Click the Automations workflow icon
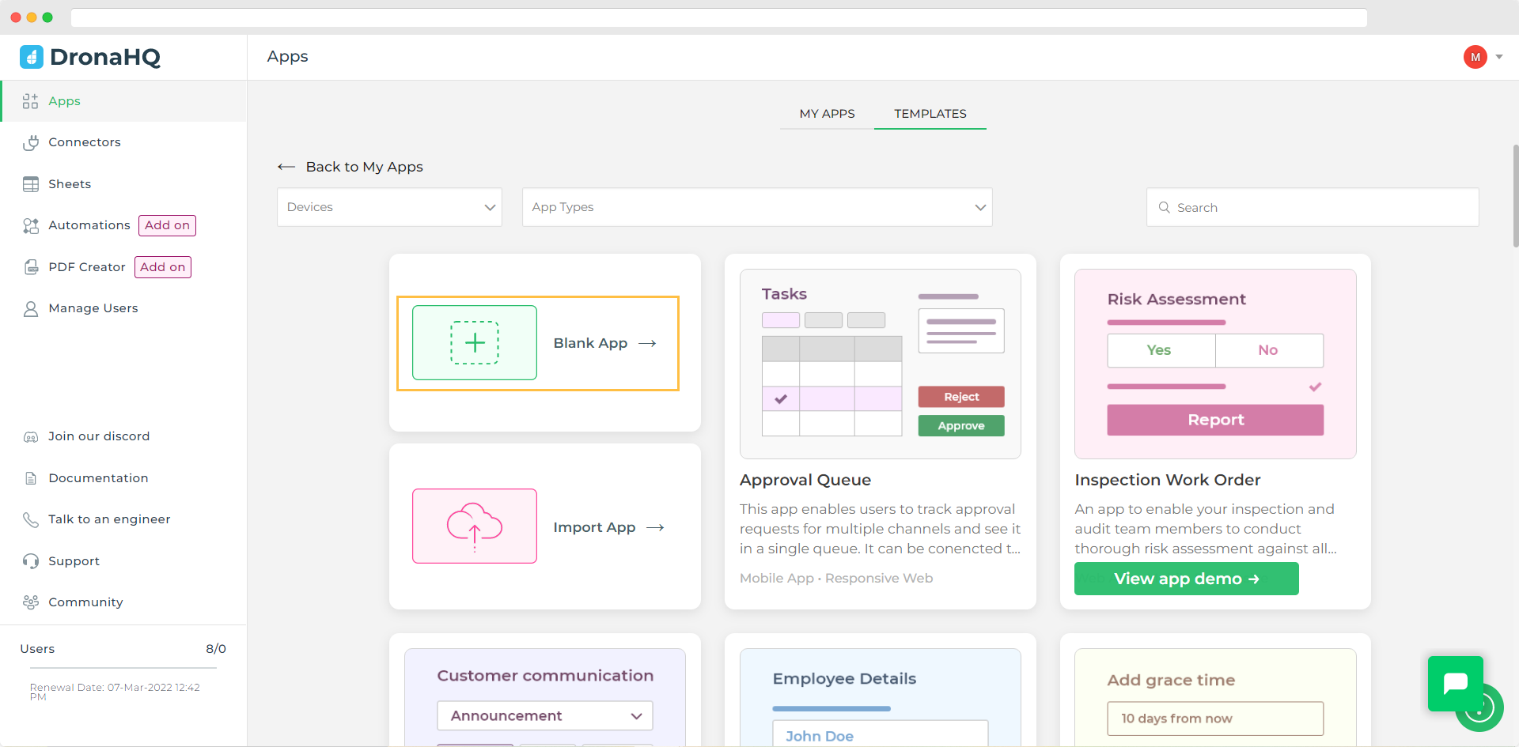Image resolution: width=1519 pixels, height=747 pixels. click(31, 226)
